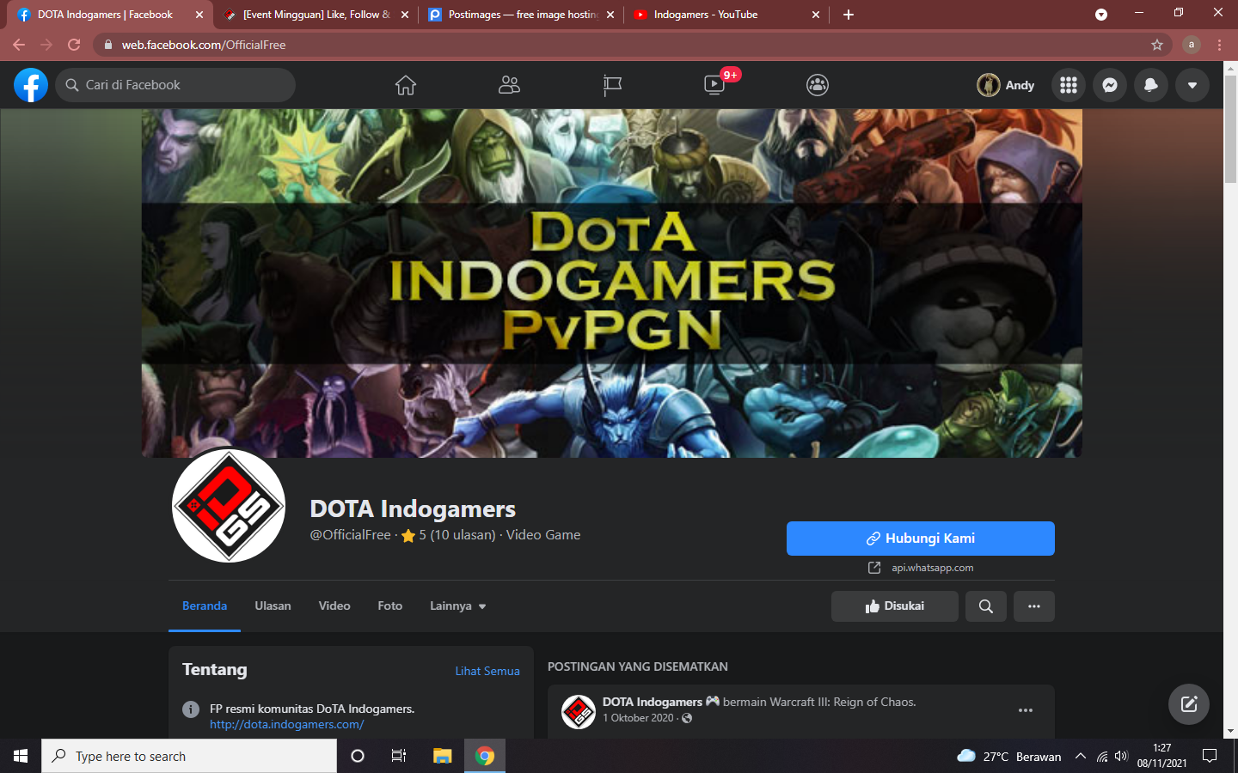Click the Lihat Semua link
The width and height of the screenshot is (1238, 773).
pos(487,671)
